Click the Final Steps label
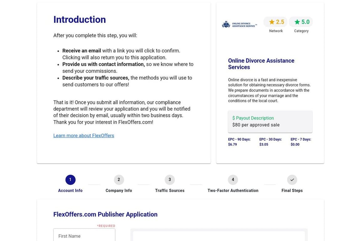Viewport: 361px width, 241px height. tap(292, 190)
